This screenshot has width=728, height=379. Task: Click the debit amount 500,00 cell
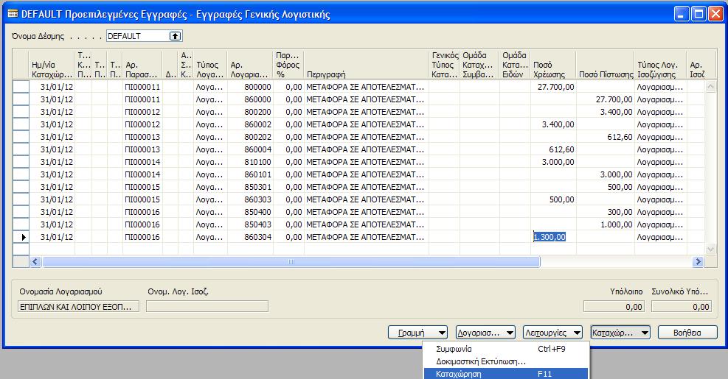pyautogui.click(x=553, y=199)
